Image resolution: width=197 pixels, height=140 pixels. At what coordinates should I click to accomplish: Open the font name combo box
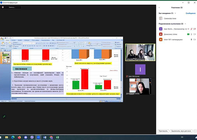pyautogui.click(x=27, y=43)
